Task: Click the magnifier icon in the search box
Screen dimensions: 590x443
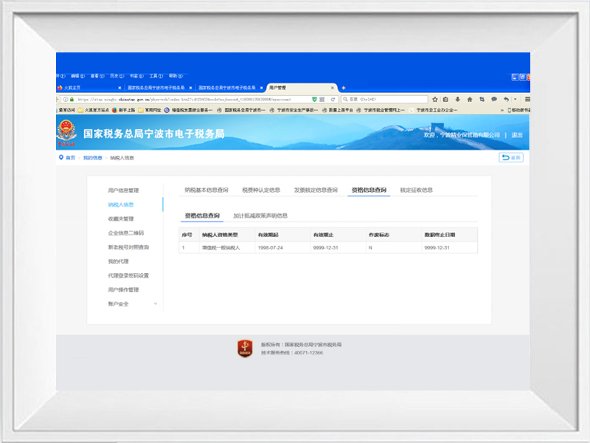Action: [343, 99]
